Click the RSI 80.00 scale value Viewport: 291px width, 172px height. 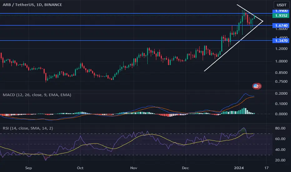280,128
